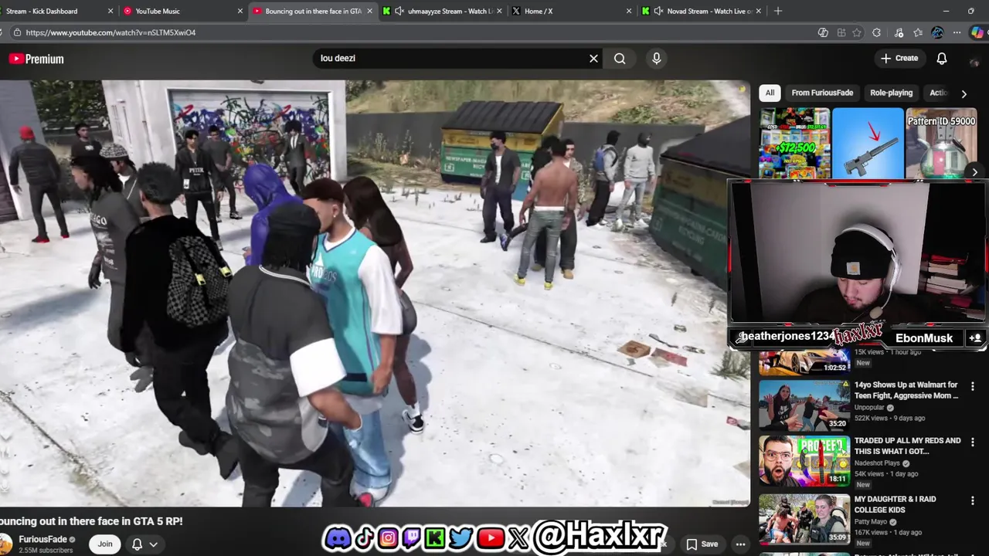This screenshot has height=556, width=989.
Task: Open FuriousFade channel name link
Action: 43,539
